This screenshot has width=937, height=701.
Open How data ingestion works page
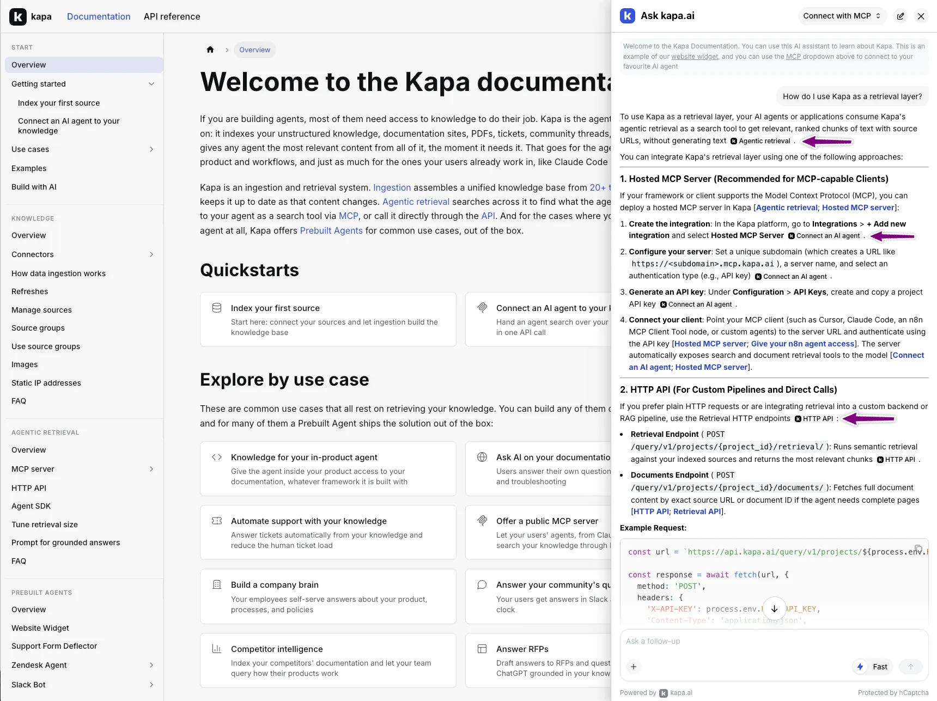(58, 273)
